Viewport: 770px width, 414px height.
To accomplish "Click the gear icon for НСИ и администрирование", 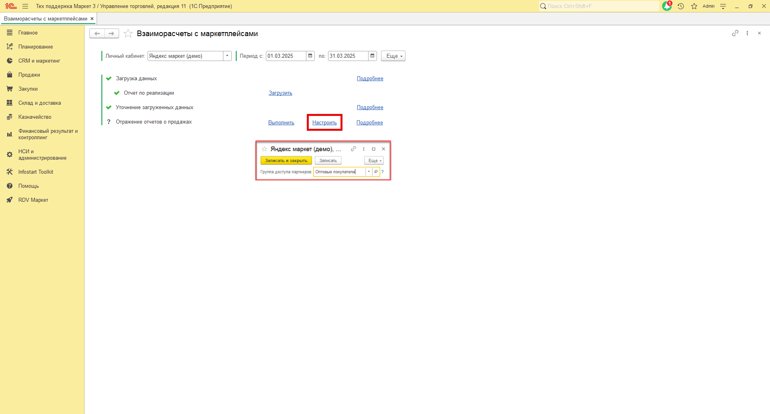I will [x=10, y=154].
